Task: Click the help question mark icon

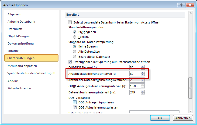Action: [x=179, y=5]
